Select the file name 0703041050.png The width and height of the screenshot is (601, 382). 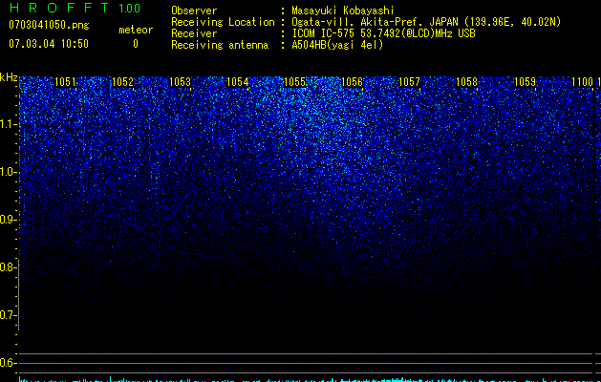49,25
